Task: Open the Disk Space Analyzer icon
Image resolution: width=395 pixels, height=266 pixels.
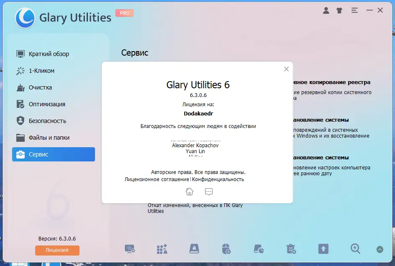Action: 259,249
